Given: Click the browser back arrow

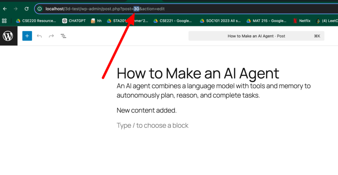Looking at the screenshot, I should tap(5, 9).
